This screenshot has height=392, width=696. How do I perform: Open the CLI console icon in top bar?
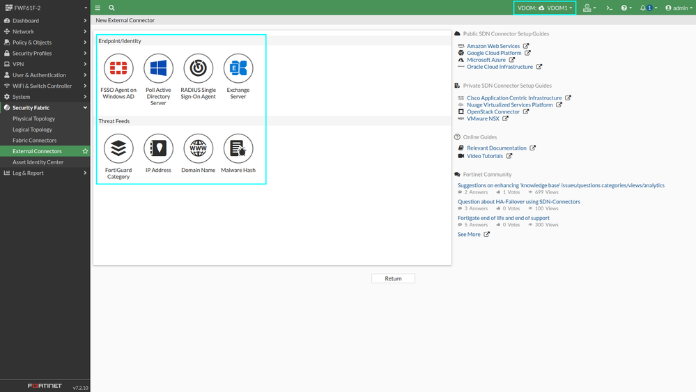610,8
